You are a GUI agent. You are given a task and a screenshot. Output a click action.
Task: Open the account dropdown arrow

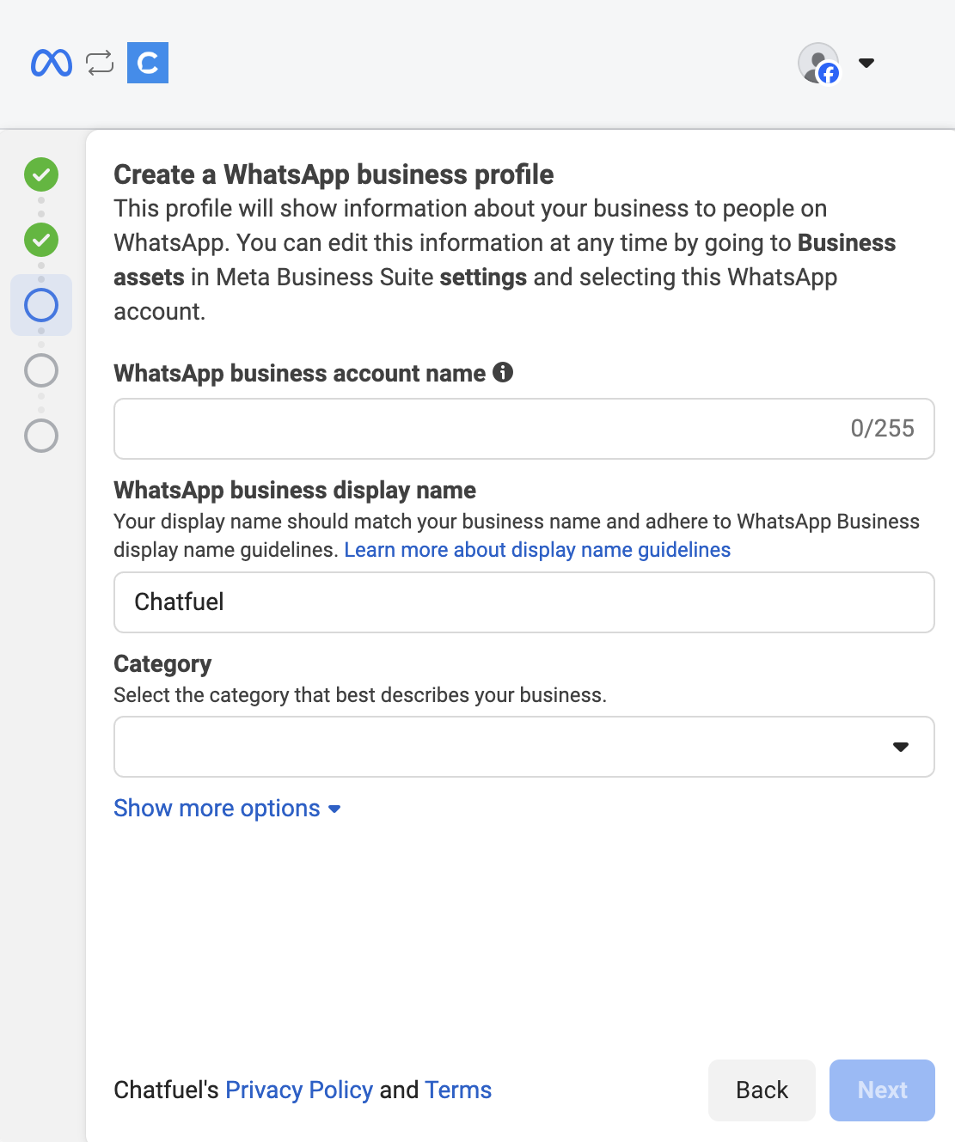tap(866, 63)
